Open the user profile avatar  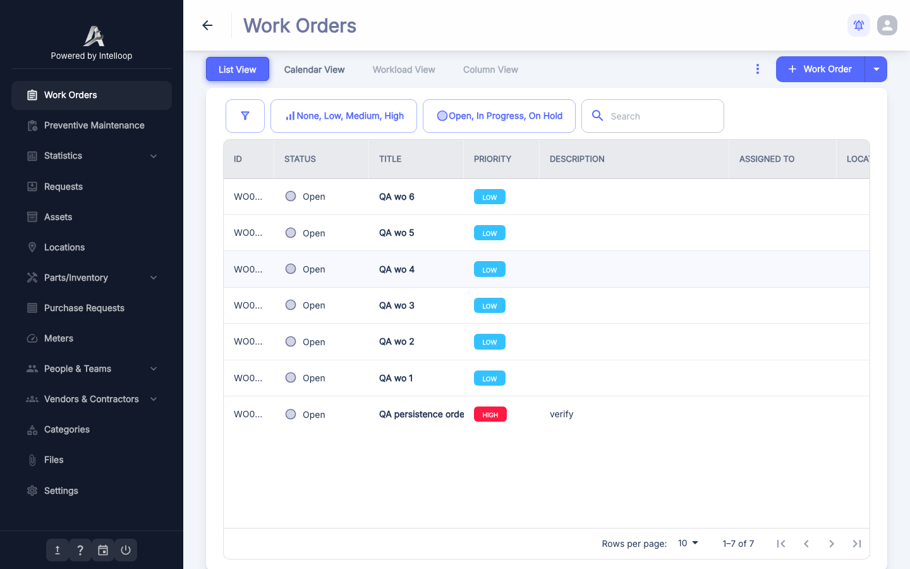pyautogui.click(x=887, y=25)
